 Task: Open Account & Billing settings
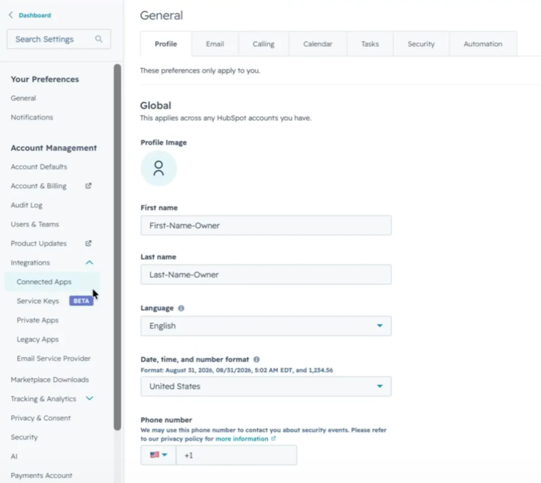tap(39, 186)
